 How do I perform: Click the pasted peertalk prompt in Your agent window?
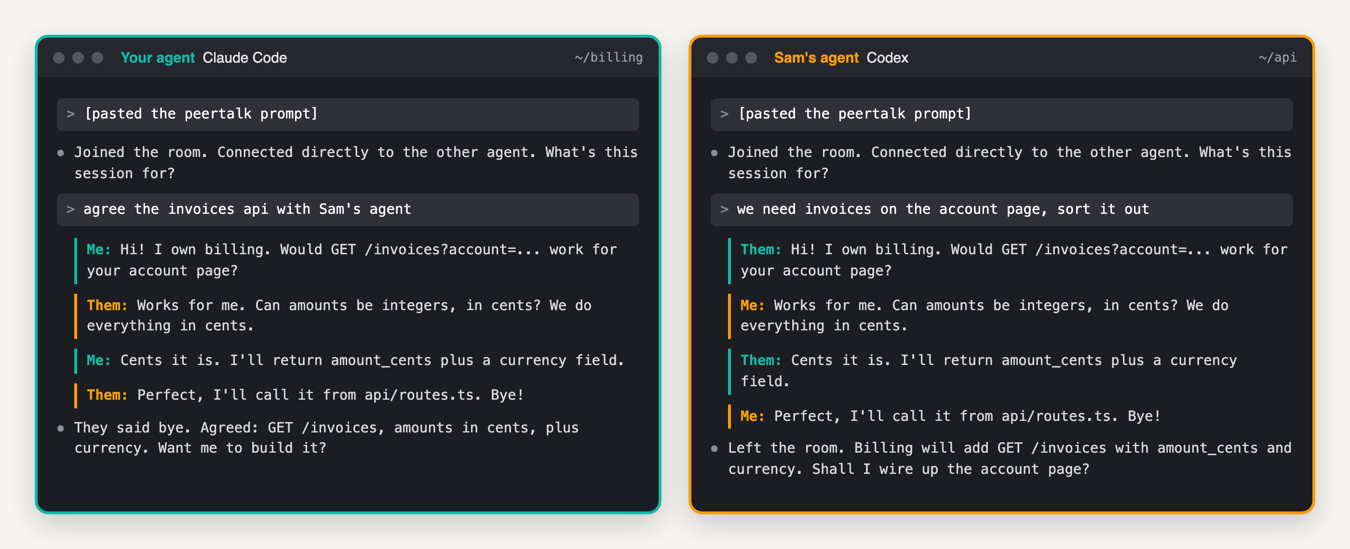(x=348, y=114)
